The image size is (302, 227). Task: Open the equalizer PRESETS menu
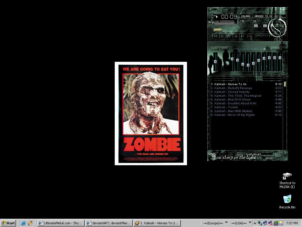(277, 48)
